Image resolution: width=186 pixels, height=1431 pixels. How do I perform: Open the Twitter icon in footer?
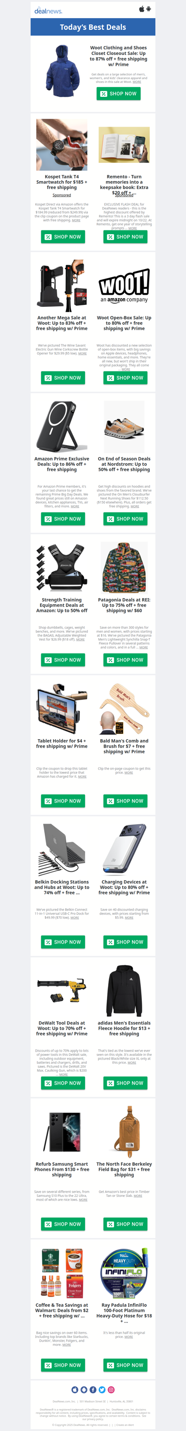pos(102,1390)
